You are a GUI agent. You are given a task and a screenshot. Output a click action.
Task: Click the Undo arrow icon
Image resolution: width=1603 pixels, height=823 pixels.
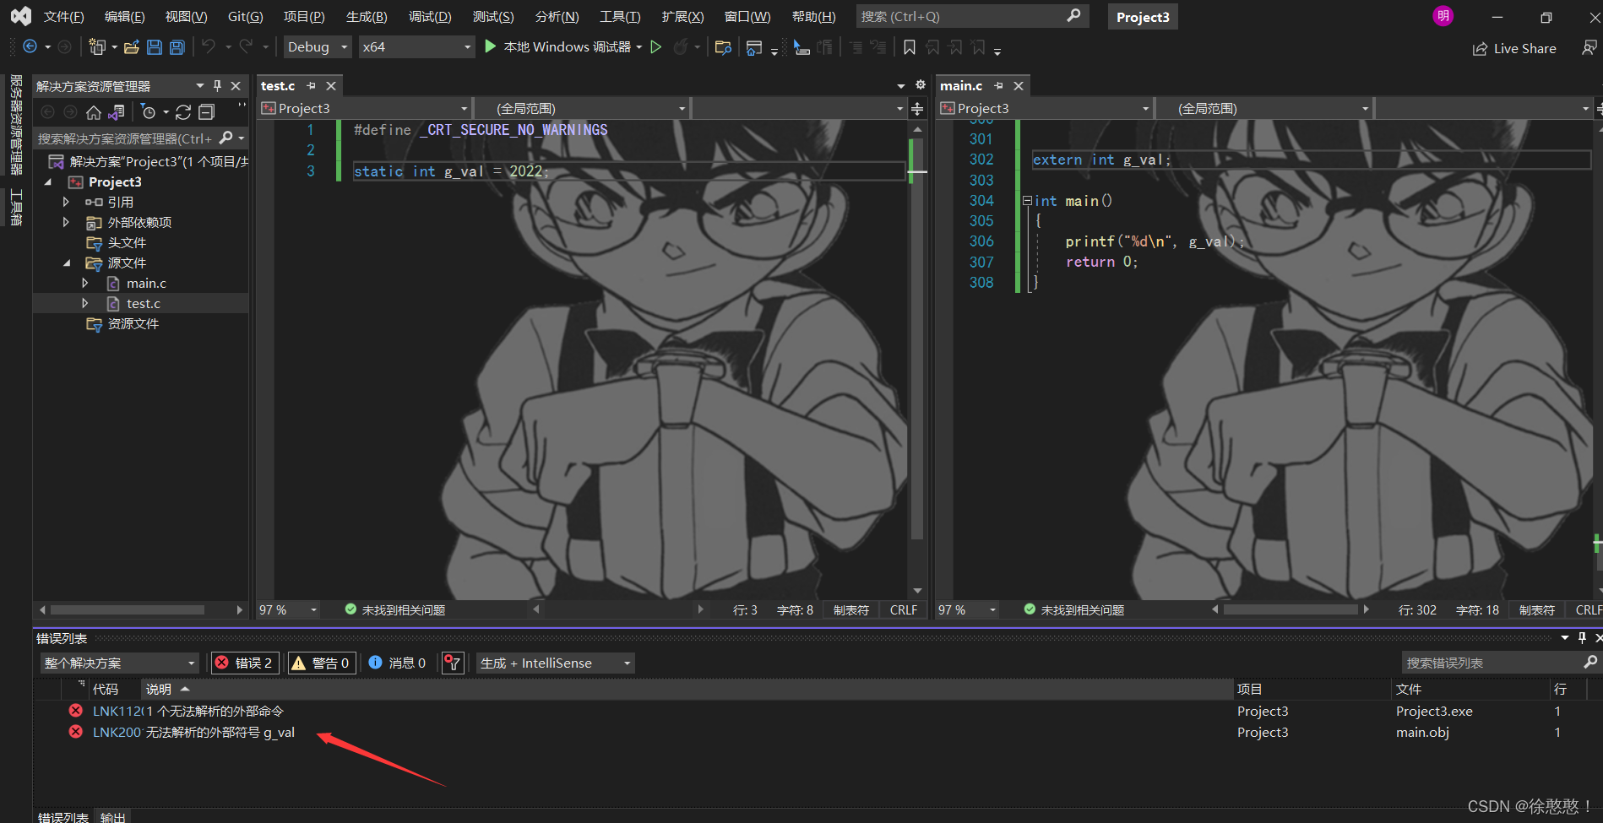(209, 47)
